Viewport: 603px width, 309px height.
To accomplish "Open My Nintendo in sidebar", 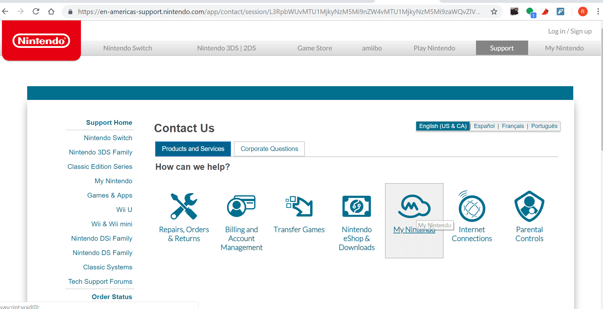I will pyautogui.click(x=114, y=181).
